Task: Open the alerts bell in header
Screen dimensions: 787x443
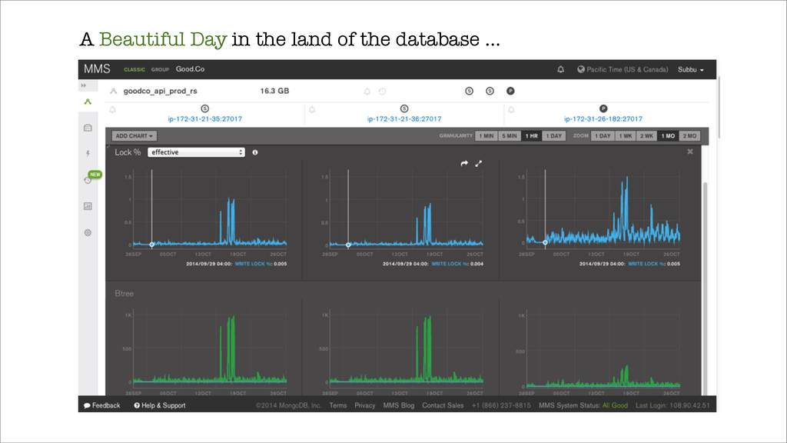Action: coord(560,69)
